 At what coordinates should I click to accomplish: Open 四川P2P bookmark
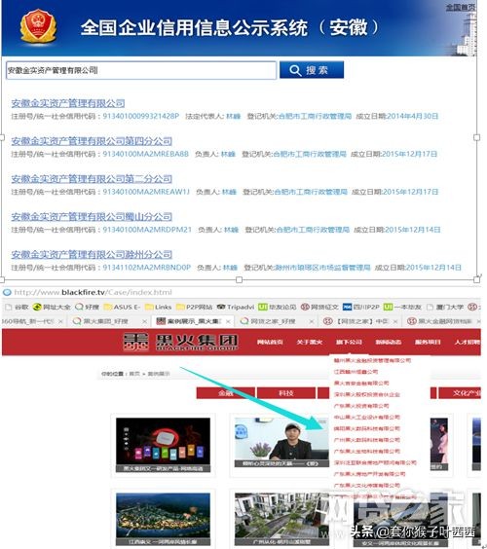point(361,307)
